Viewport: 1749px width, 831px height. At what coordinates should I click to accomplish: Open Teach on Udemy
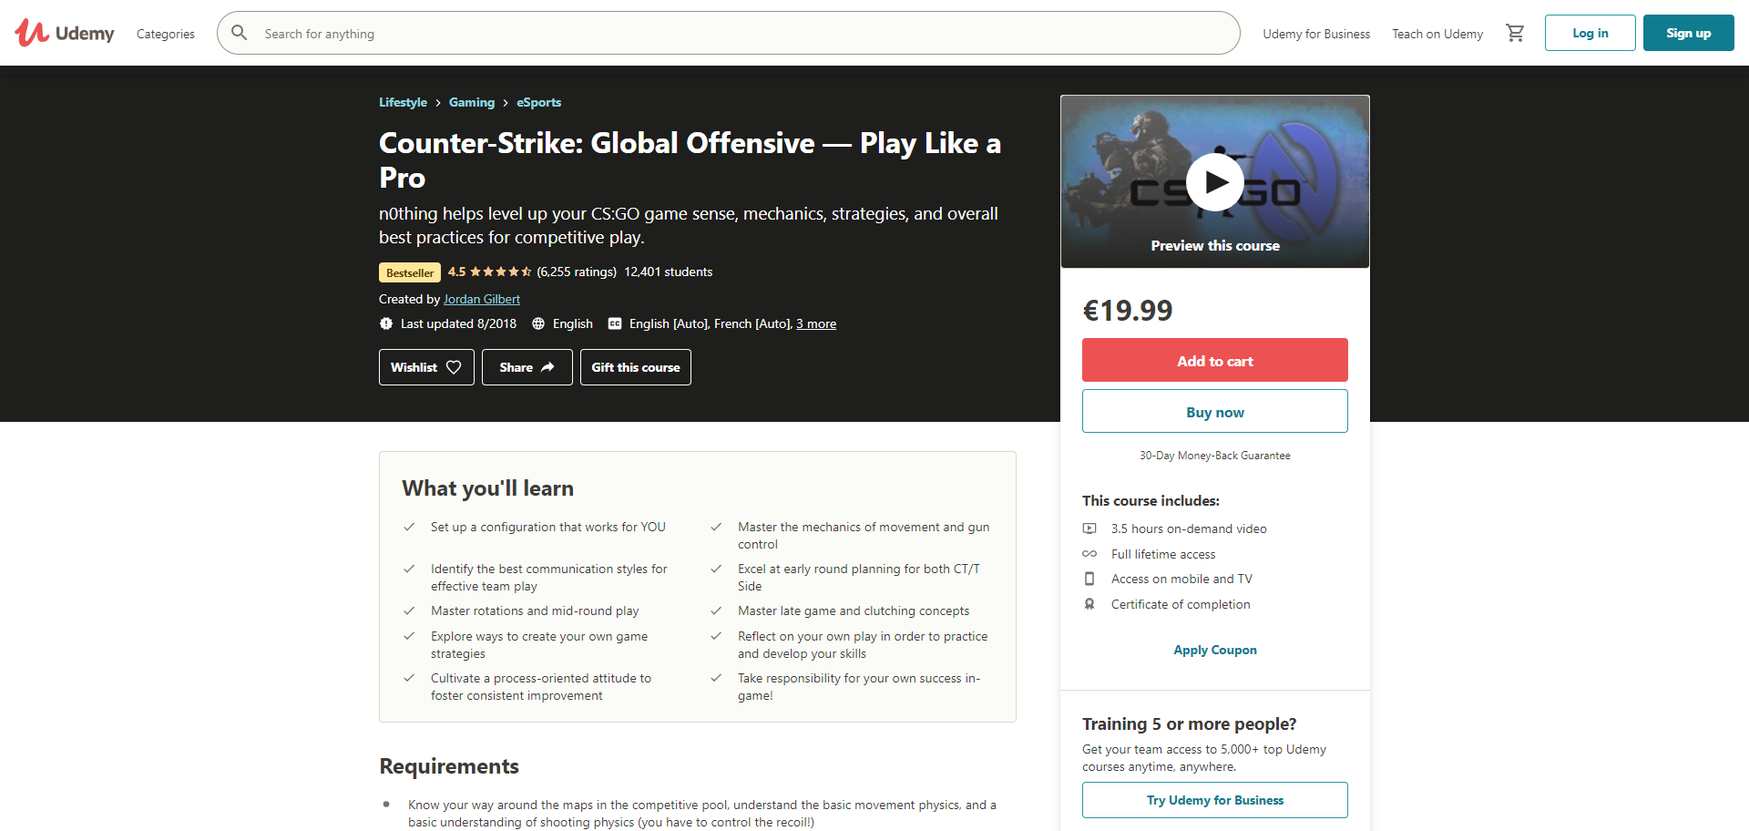pyautogui.click(x=1437, y=34)
